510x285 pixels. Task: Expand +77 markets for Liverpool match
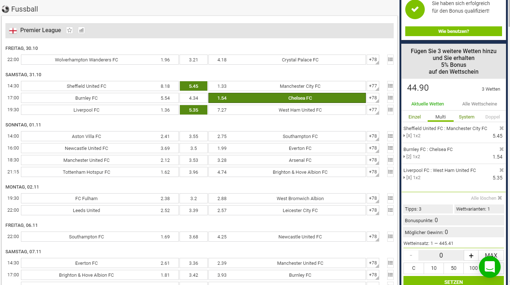pos(373,110)
